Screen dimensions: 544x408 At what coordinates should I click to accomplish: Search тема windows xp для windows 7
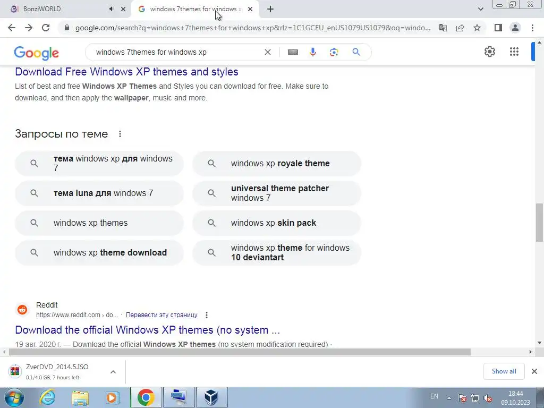tap(99, 164)
